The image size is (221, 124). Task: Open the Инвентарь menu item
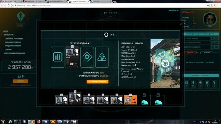click(x=9, y=35)
